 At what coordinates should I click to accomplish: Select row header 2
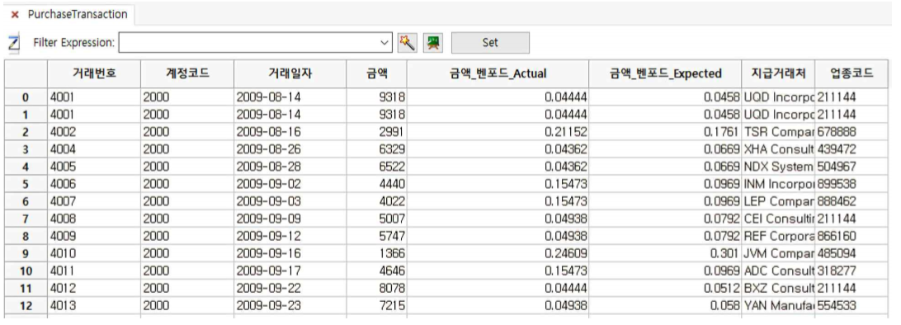[26, 132]
